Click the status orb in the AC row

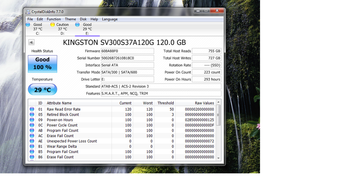click(x=32, y=136)
